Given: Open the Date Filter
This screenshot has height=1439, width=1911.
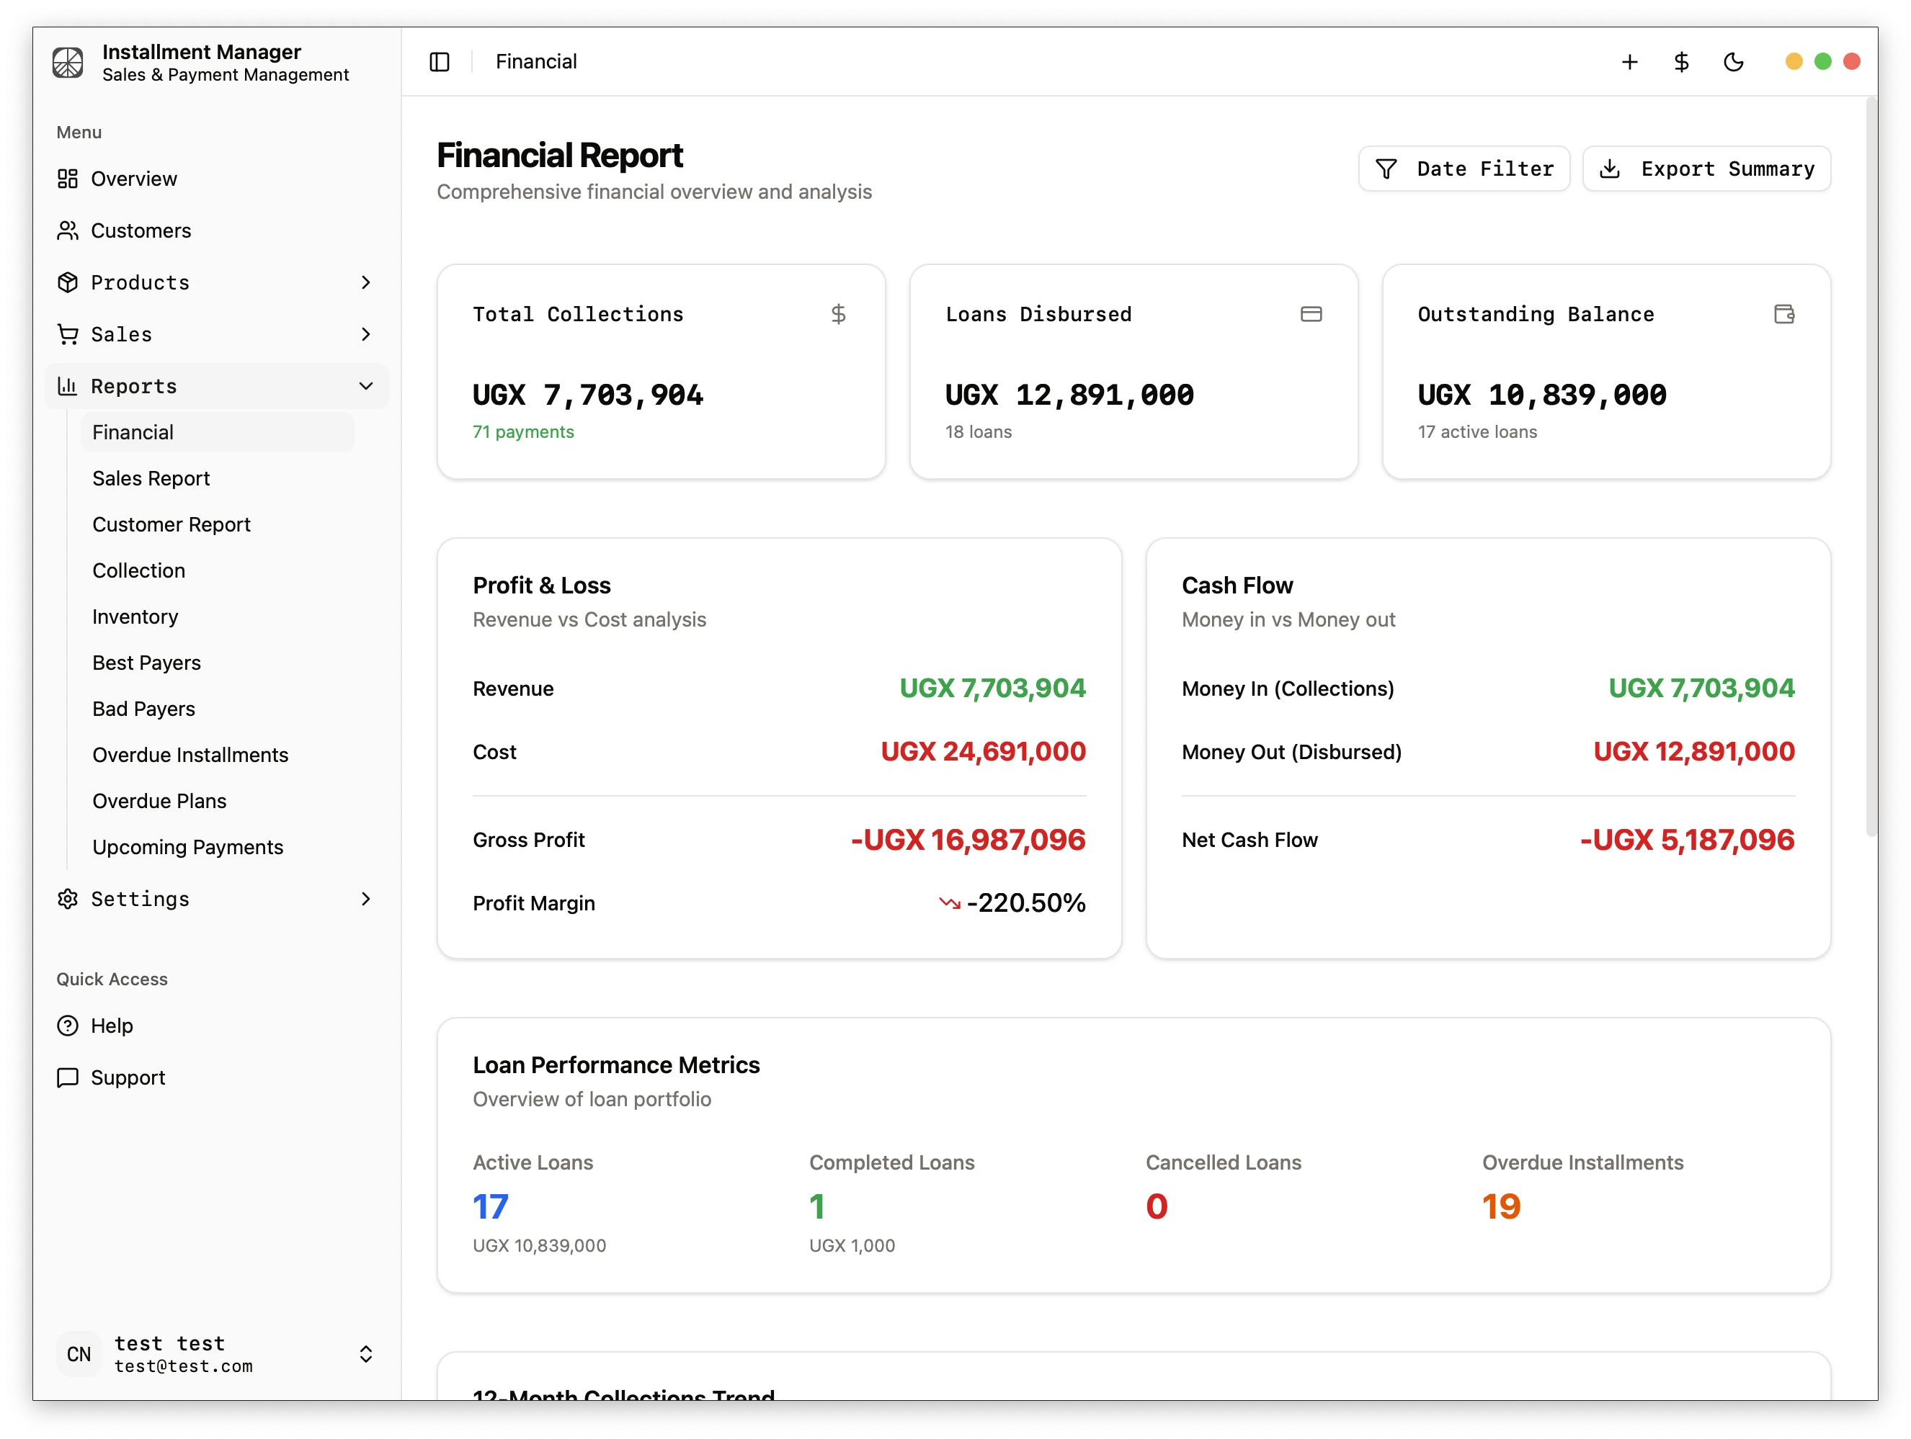Looking at the screenshot, I should pos(1464,169).
